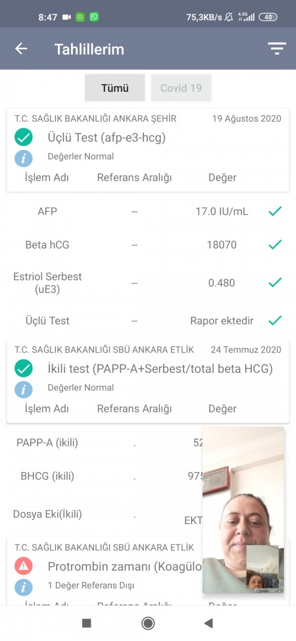Screen dimensions: 296x641
Task: Tap the Android home navigation button
Action: [x=148, y=623]
